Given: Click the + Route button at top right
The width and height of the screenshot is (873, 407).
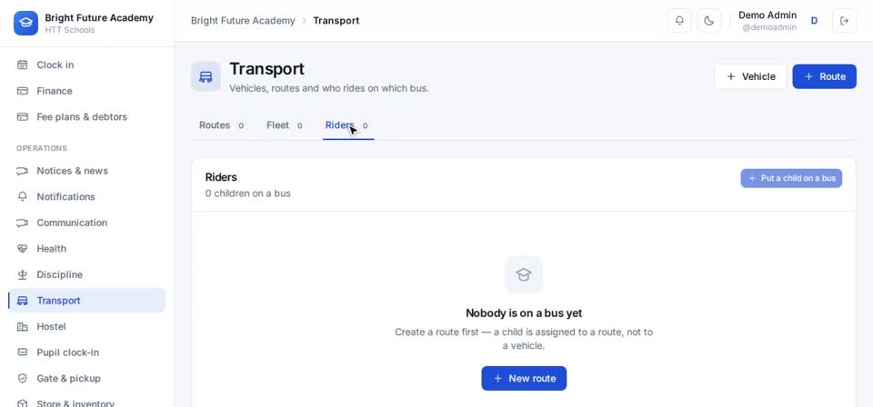Looking at the screenshot, I should (825, 76).
